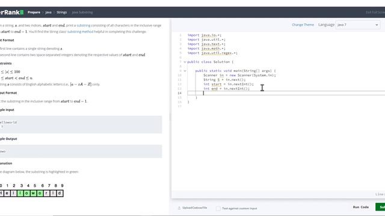
Task: Open the Prepare breadcrumb
Action: [x=34, y=12]
